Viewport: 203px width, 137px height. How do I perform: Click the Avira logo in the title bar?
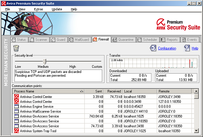[3, 3]
